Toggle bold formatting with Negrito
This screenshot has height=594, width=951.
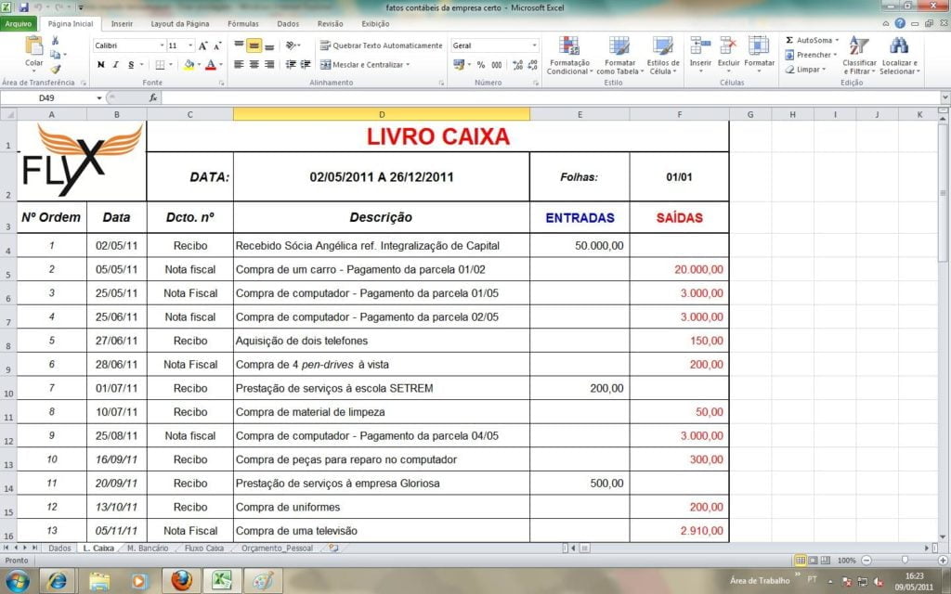click(101, 66)
